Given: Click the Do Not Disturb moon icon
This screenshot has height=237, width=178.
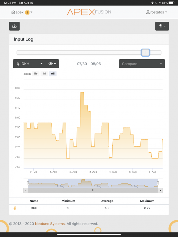Looking at the screenshot, I should 156,3.
